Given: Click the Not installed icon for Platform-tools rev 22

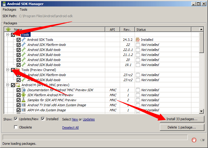Looking at the screenshot, I should tap(138, 44).
